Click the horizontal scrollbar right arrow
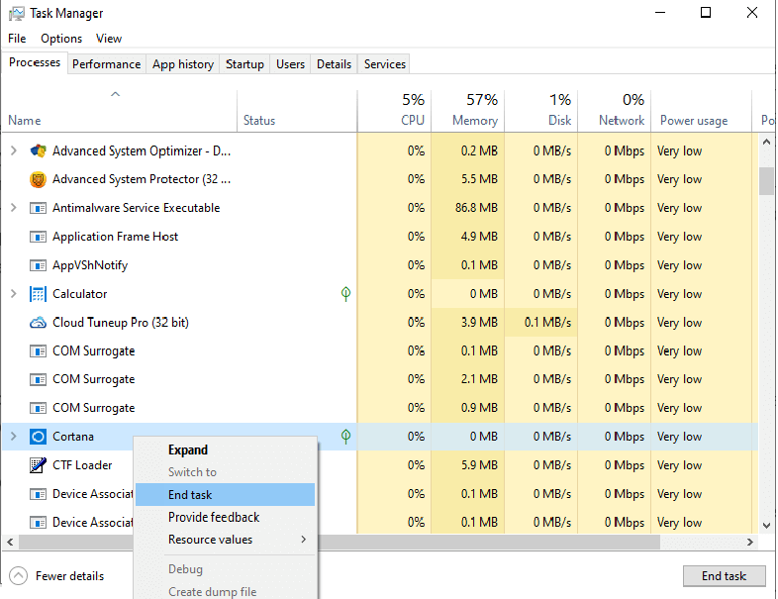Viewport: 778px width, 599px height. coord(750,543)
